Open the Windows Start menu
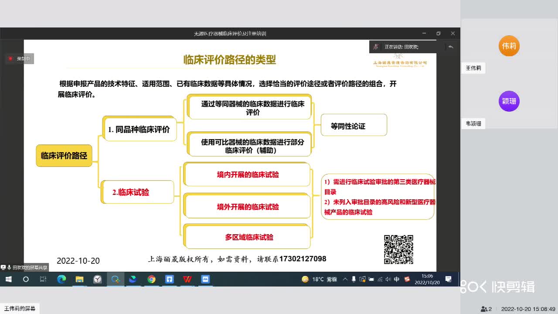 (x=9, y=279)
